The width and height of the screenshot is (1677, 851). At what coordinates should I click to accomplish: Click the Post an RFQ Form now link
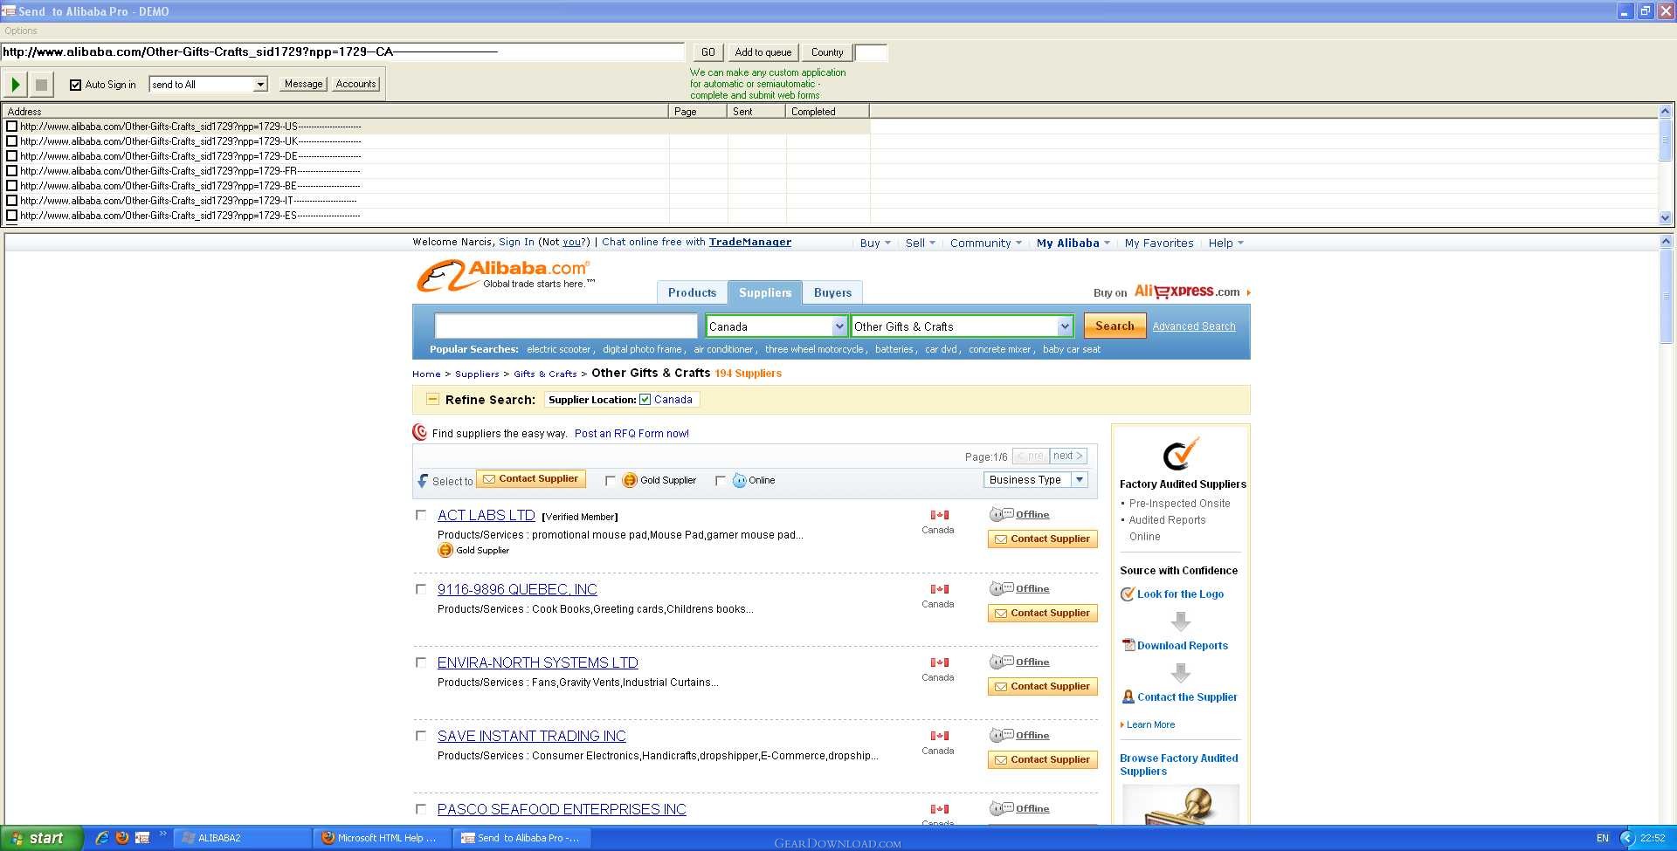pyautogui.click(x=631, y=434)
